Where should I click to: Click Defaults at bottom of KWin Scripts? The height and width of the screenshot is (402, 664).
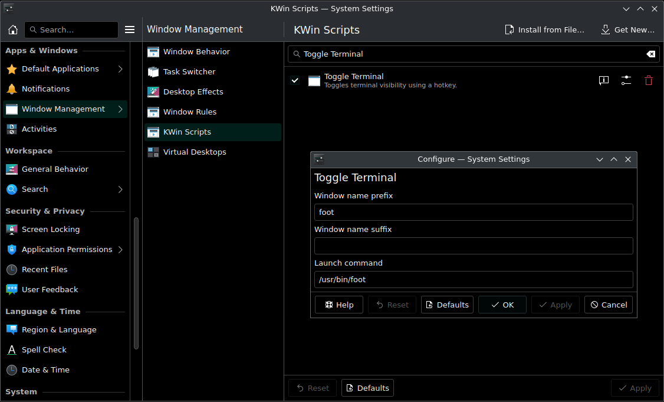point(367,388)
